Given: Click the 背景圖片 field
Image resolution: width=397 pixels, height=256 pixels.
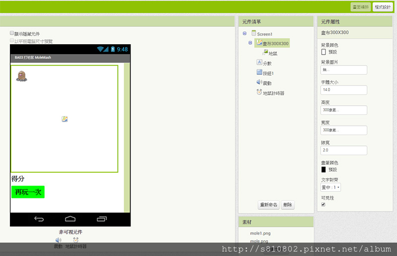Looking at the screenshot, I should (x=344, y=70).
